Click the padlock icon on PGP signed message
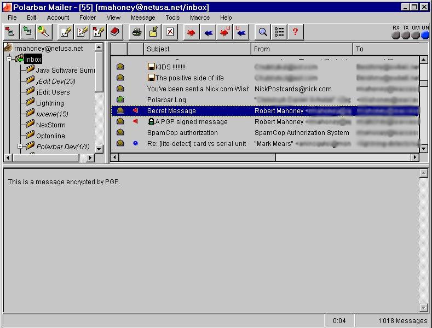432x328 pixels. pyautogui.click(x=151, y=122)
